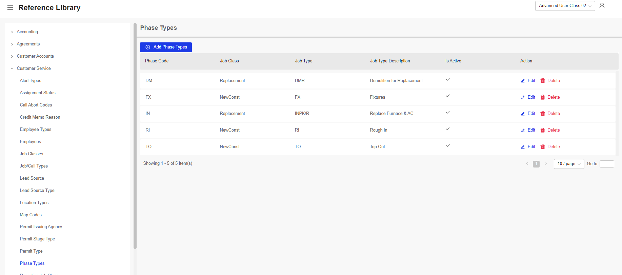Image resolution: width=622 pixels, height=275 pixels.
Task: Click the Job Class column header
Action: [x=229, y=61]
